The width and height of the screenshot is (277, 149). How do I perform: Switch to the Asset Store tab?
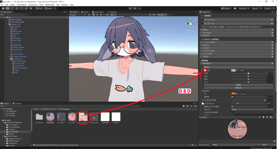tap(98, 12)
